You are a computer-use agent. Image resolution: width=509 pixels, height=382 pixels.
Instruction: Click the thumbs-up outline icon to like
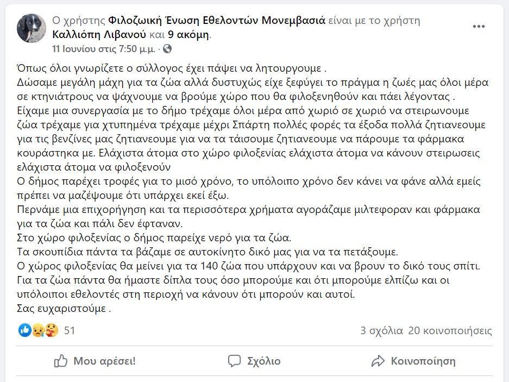click(61, 361)
